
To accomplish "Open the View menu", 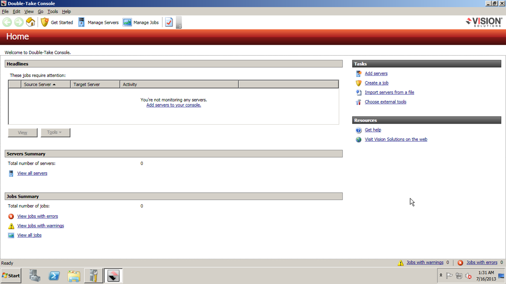I will (x=29, y=12).
